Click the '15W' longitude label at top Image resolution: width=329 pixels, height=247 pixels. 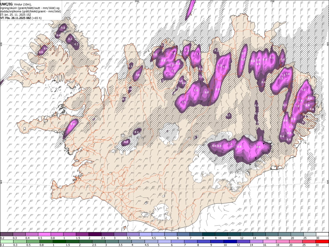pos(272,1)
